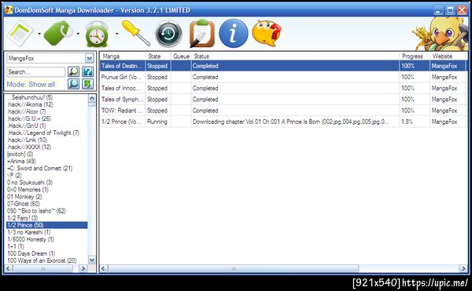This screenshot has height=291, width=472.
Task: Click the yellow smiley help icon
Action: (267, 33)
